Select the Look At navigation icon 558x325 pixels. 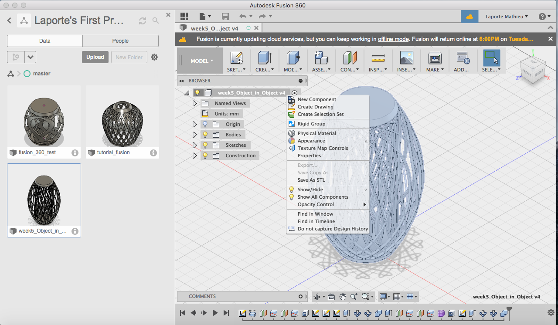[331, 297]
